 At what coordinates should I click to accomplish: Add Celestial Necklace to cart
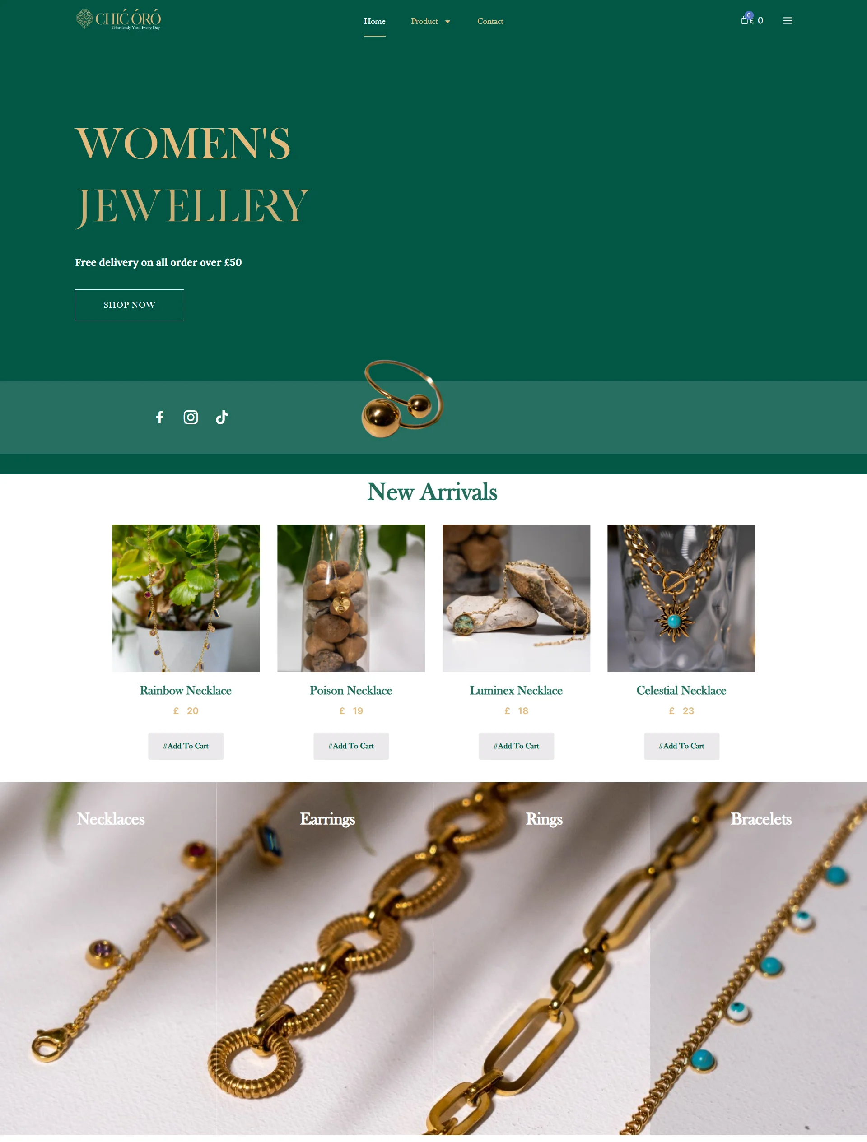(681, 746)
